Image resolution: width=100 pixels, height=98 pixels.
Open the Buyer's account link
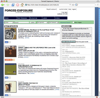coord(51,9)
